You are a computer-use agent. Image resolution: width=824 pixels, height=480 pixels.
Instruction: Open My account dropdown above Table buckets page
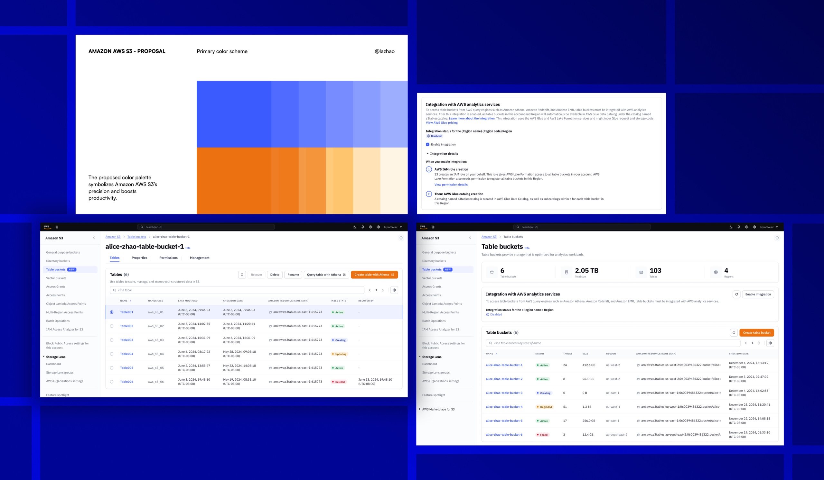769,227
